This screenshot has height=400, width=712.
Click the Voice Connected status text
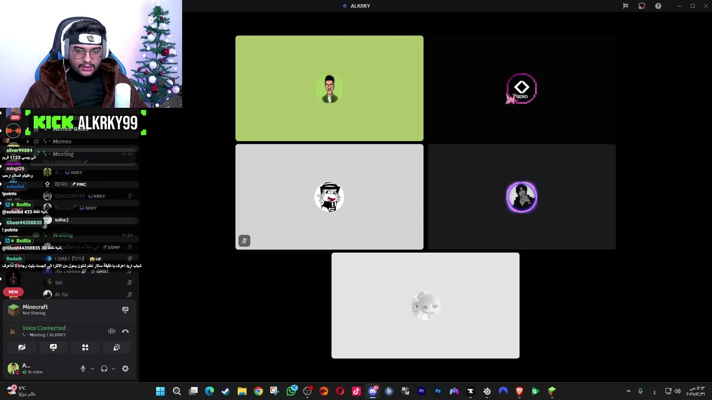44,328
